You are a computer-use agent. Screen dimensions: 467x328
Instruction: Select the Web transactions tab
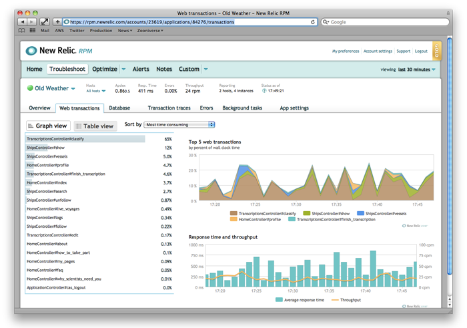tap(79, 108)
